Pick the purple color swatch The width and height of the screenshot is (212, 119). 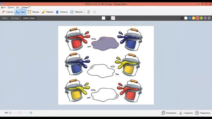[x=205, y=18]
